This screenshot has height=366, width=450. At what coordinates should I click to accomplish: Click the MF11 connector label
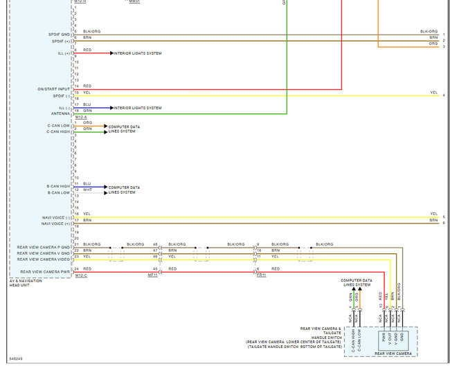click(x=153, y=275)
